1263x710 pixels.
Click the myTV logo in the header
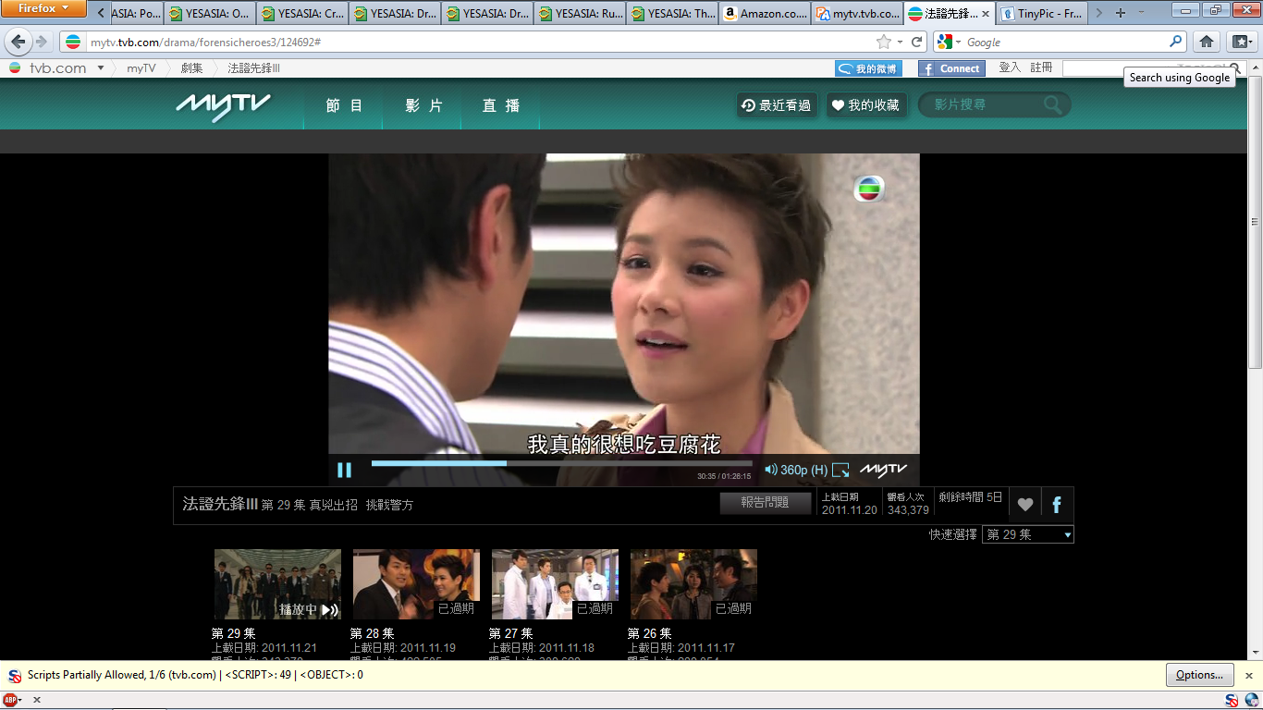point(224,106)
